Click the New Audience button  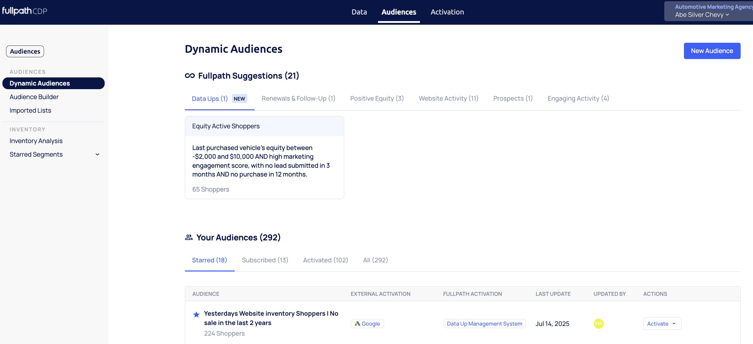click(x=712, y=51)
